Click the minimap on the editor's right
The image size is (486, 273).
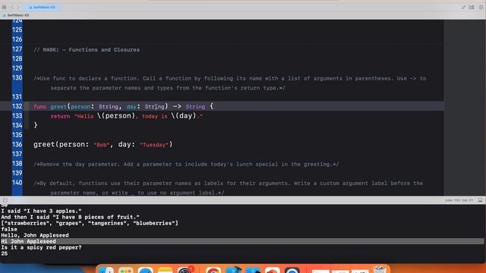click(x=465, y=107)
